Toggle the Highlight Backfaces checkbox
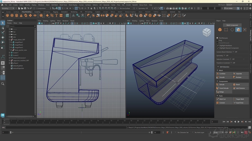 (x=218, y=46)
